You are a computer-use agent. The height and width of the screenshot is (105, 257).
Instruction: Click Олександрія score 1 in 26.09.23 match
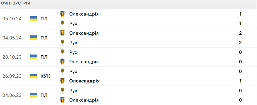(240, 81)
